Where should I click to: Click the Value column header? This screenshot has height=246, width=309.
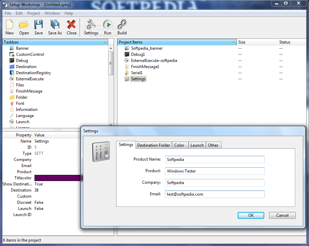click(57, 135)
